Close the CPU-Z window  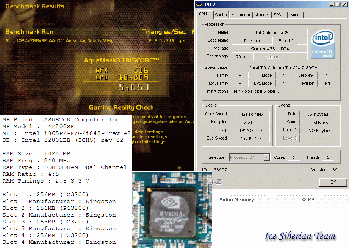345,5
